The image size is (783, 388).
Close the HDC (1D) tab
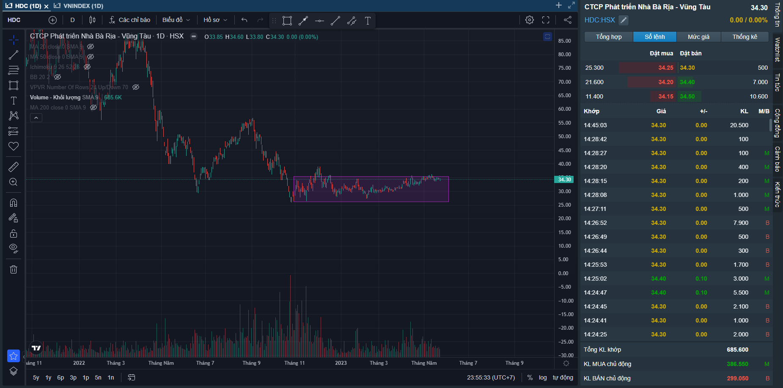pyautogui.click(x=46, y=6)
